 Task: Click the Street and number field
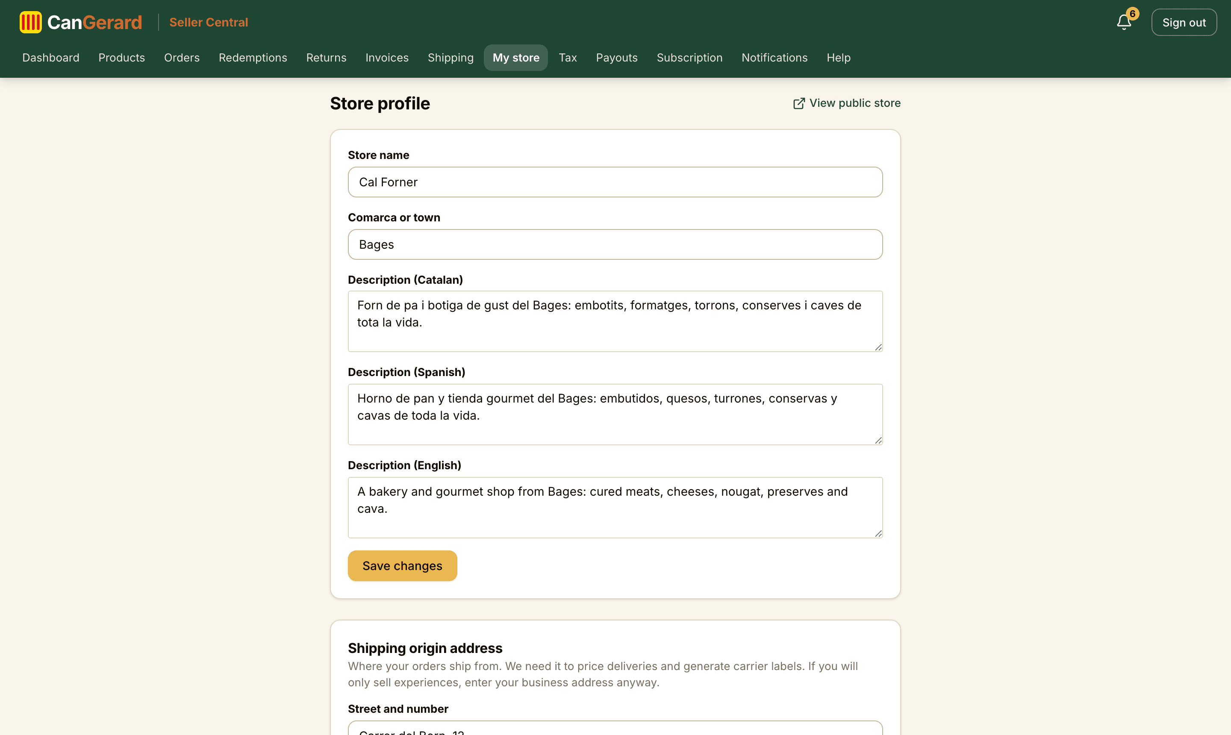(615, 728)
